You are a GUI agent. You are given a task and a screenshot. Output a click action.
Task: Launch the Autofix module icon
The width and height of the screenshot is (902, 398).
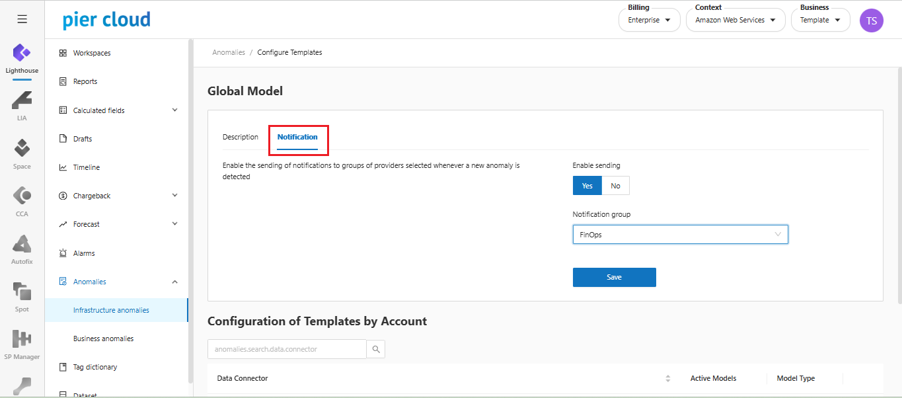[x=22, y=245]
